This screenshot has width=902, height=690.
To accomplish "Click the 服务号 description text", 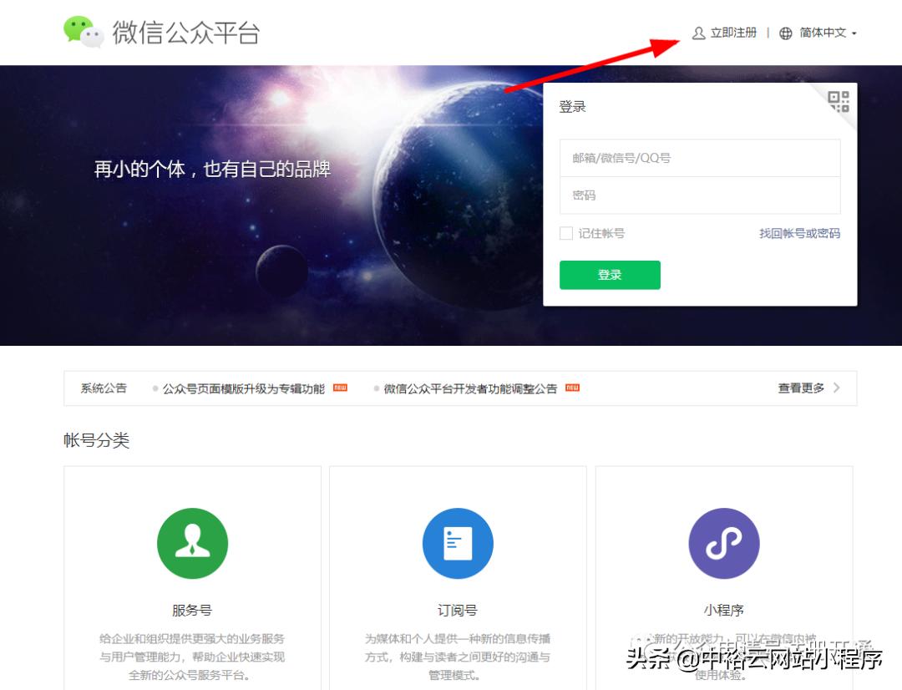I will point(192,657).
